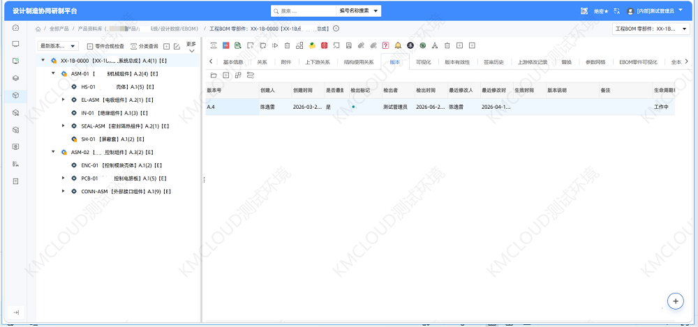Collapse the sidebar with the arrow button
Viewport: 698px width, 327px height.
[x=15, y=313]
